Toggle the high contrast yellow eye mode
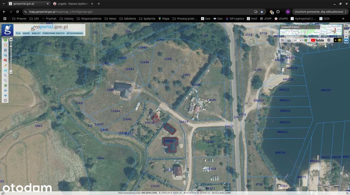The image size is (350, 195). pos(338,40)
